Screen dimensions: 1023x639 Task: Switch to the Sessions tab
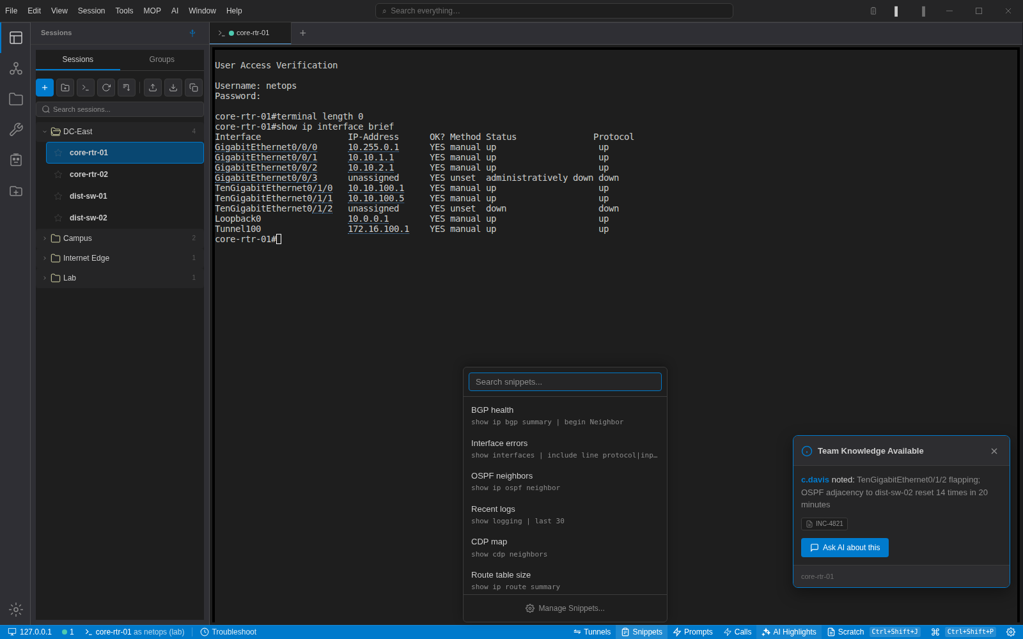tap(78, 59)
